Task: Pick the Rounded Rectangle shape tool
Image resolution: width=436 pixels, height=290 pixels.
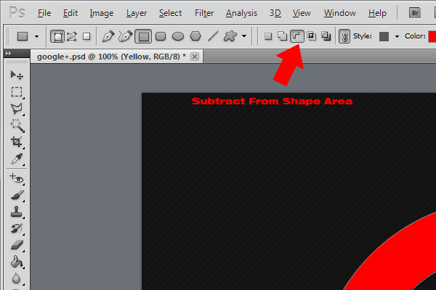Action: (x=161, y=36)
